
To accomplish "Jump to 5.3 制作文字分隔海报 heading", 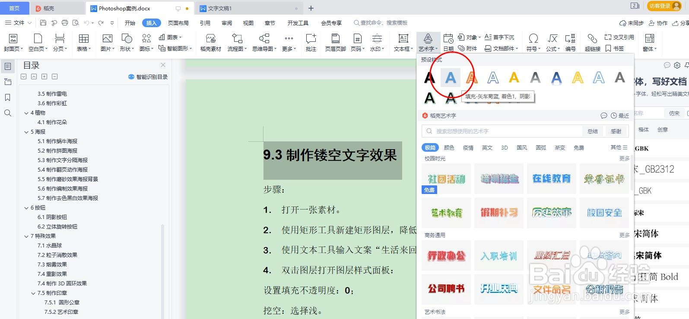I will point(63,160).
